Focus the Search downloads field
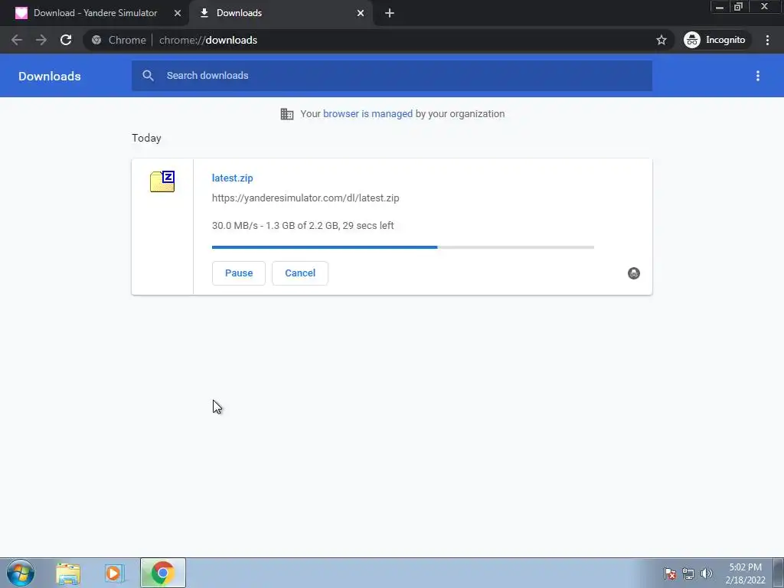784x588 pixels. (391, 76)
